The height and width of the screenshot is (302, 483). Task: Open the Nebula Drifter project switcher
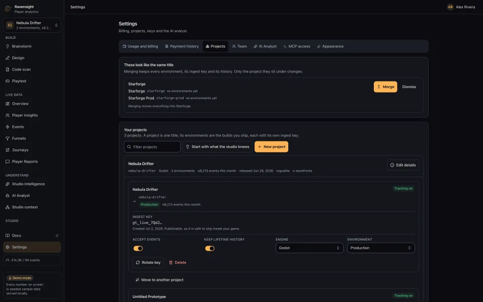pyautogui.click(x=32, y=25)
